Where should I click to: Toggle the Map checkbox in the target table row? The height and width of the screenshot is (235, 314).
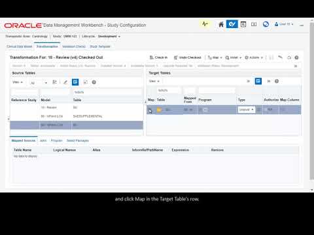(x=150, y=110)
